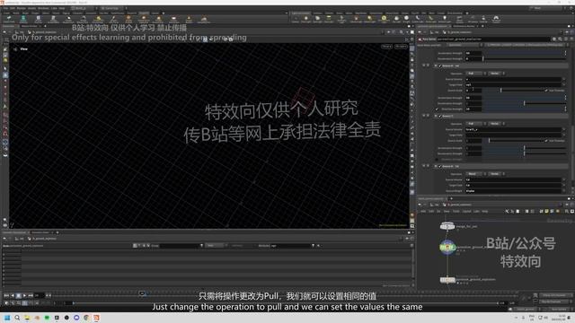Screen dimensions: 575x323
Task: Open File Explorer from the taskbar
Action: [27, 318]
